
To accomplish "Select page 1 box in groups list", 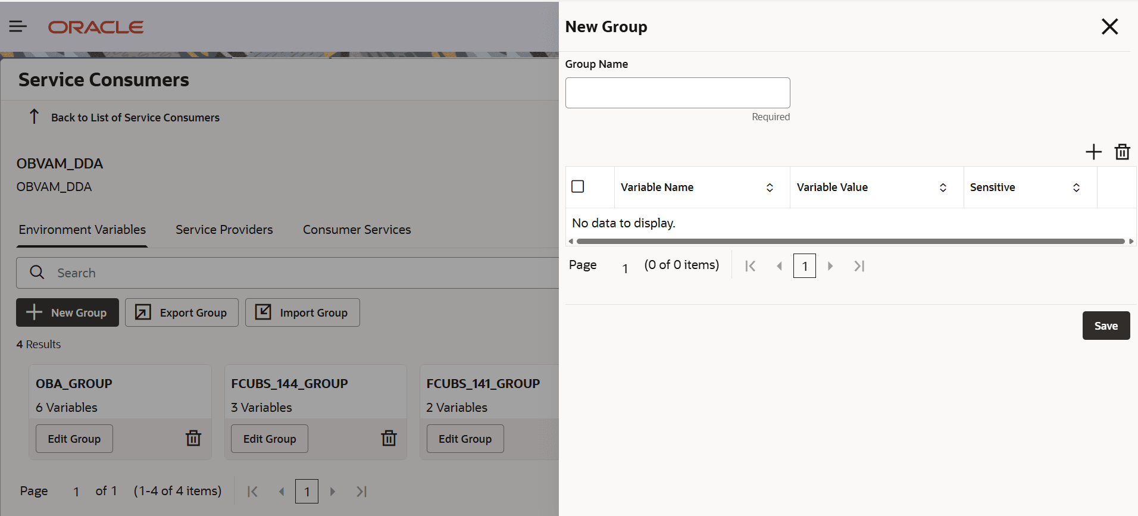I will click(x=307, y=492).
